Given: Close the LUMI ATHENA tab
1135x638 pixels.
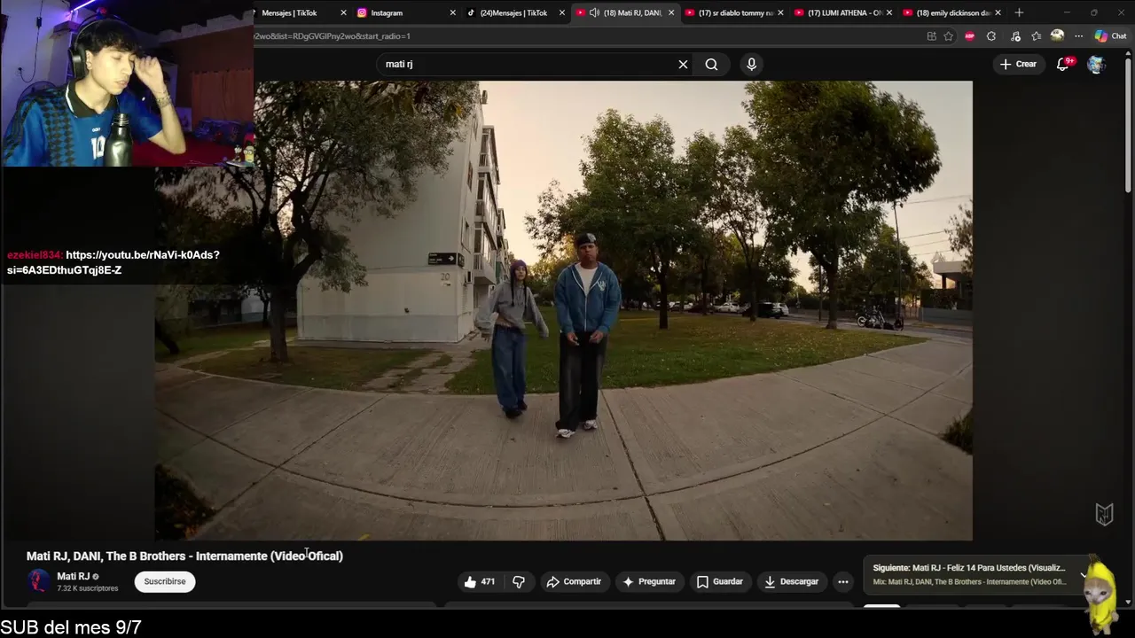Looking at the screenshot, I should point(889,12).
